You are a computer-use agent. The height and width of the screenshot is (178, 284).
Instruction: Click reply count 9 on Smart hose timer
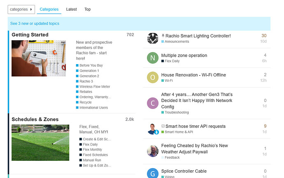pos(265,126)
